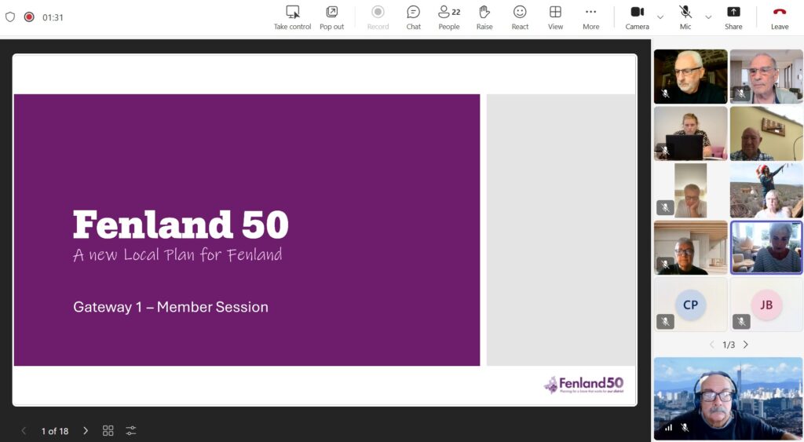Show the People participants list

click(448, 17)
